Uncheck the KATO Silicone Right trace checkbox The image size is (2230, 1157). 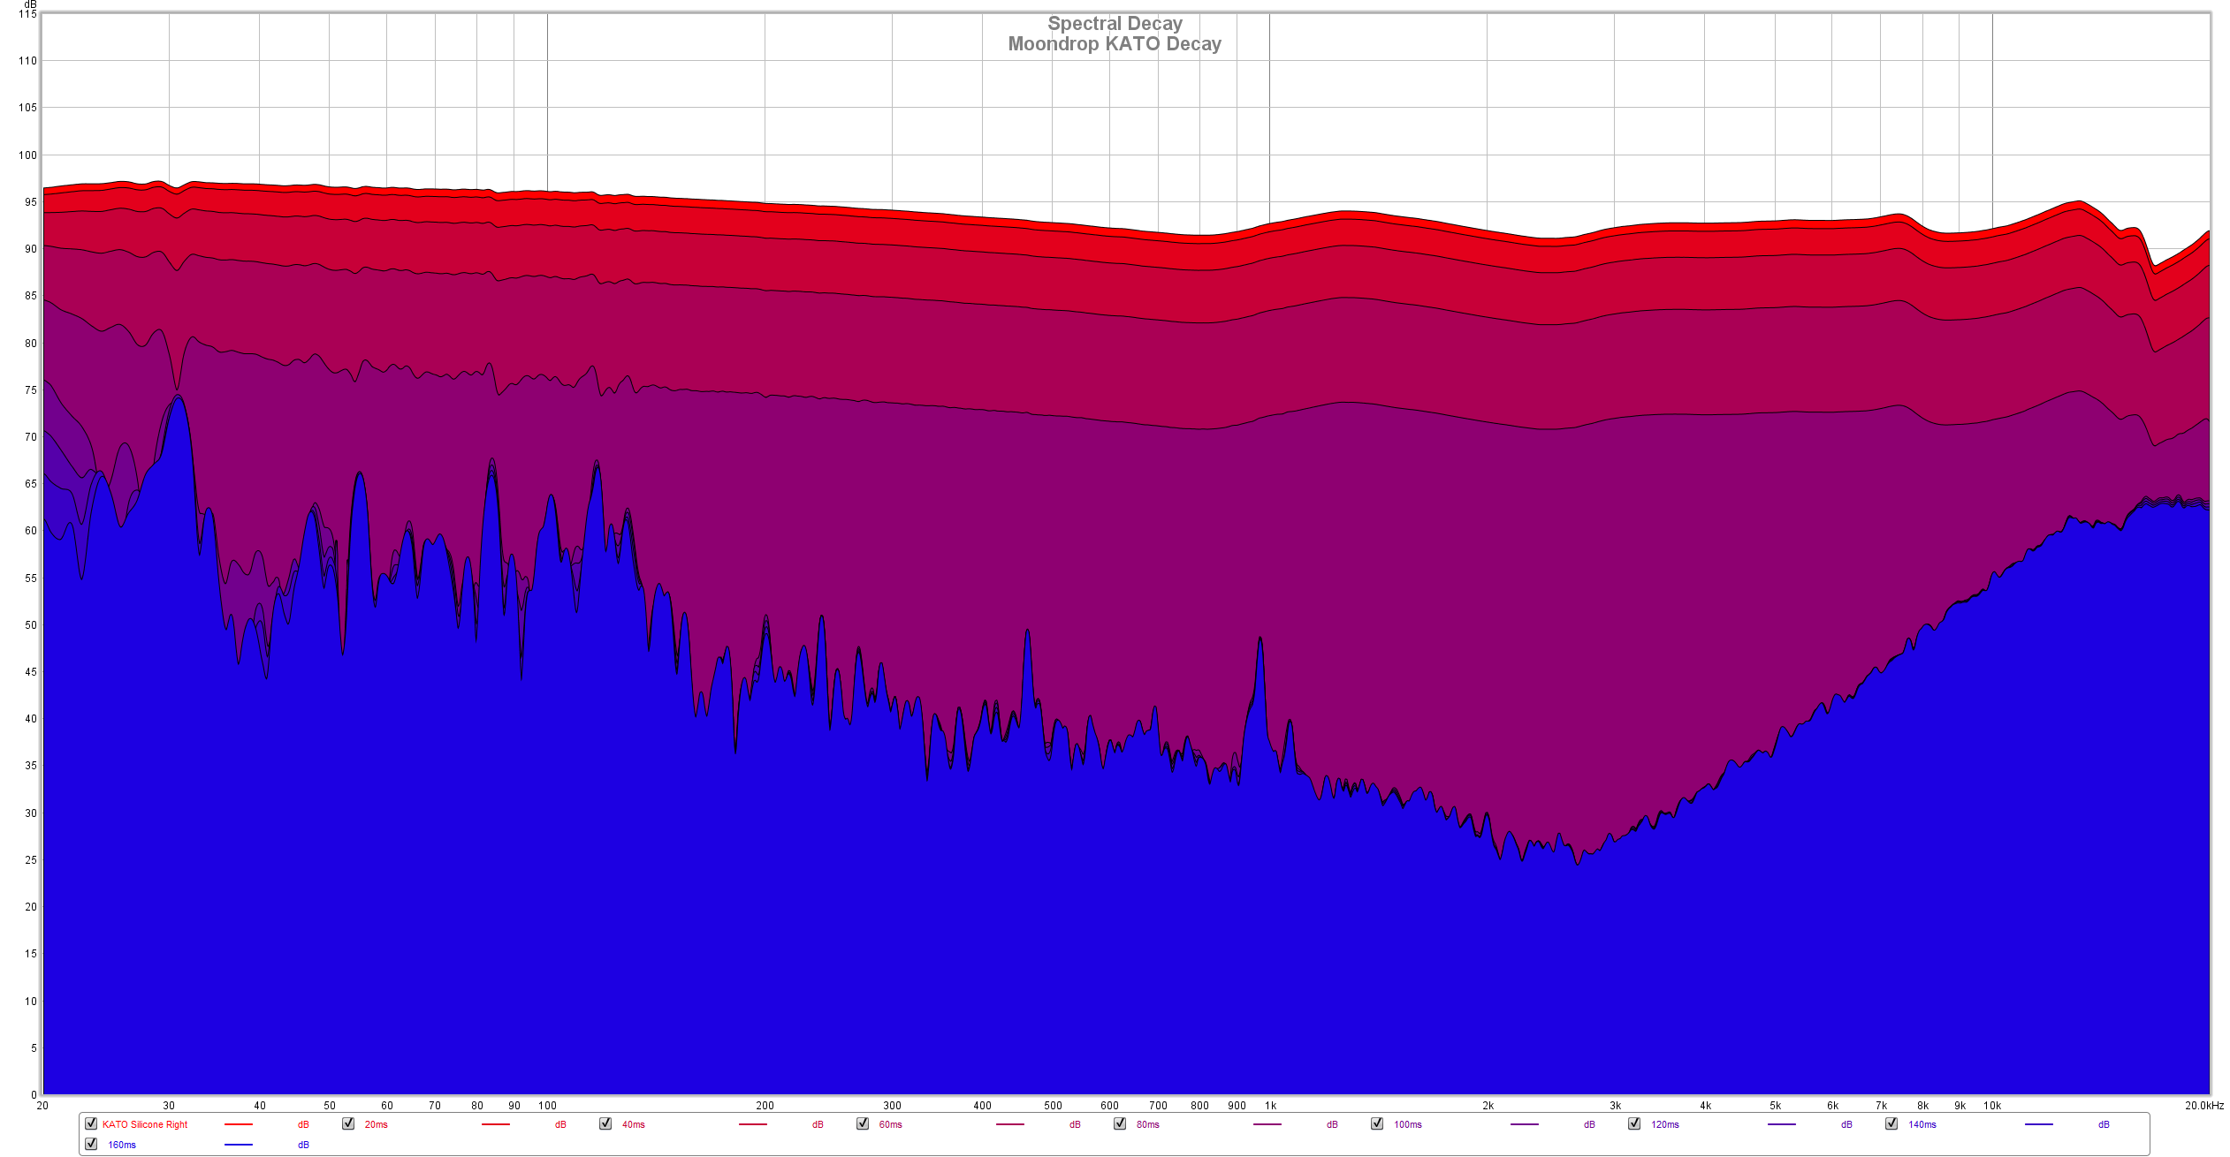[91, 1123]
